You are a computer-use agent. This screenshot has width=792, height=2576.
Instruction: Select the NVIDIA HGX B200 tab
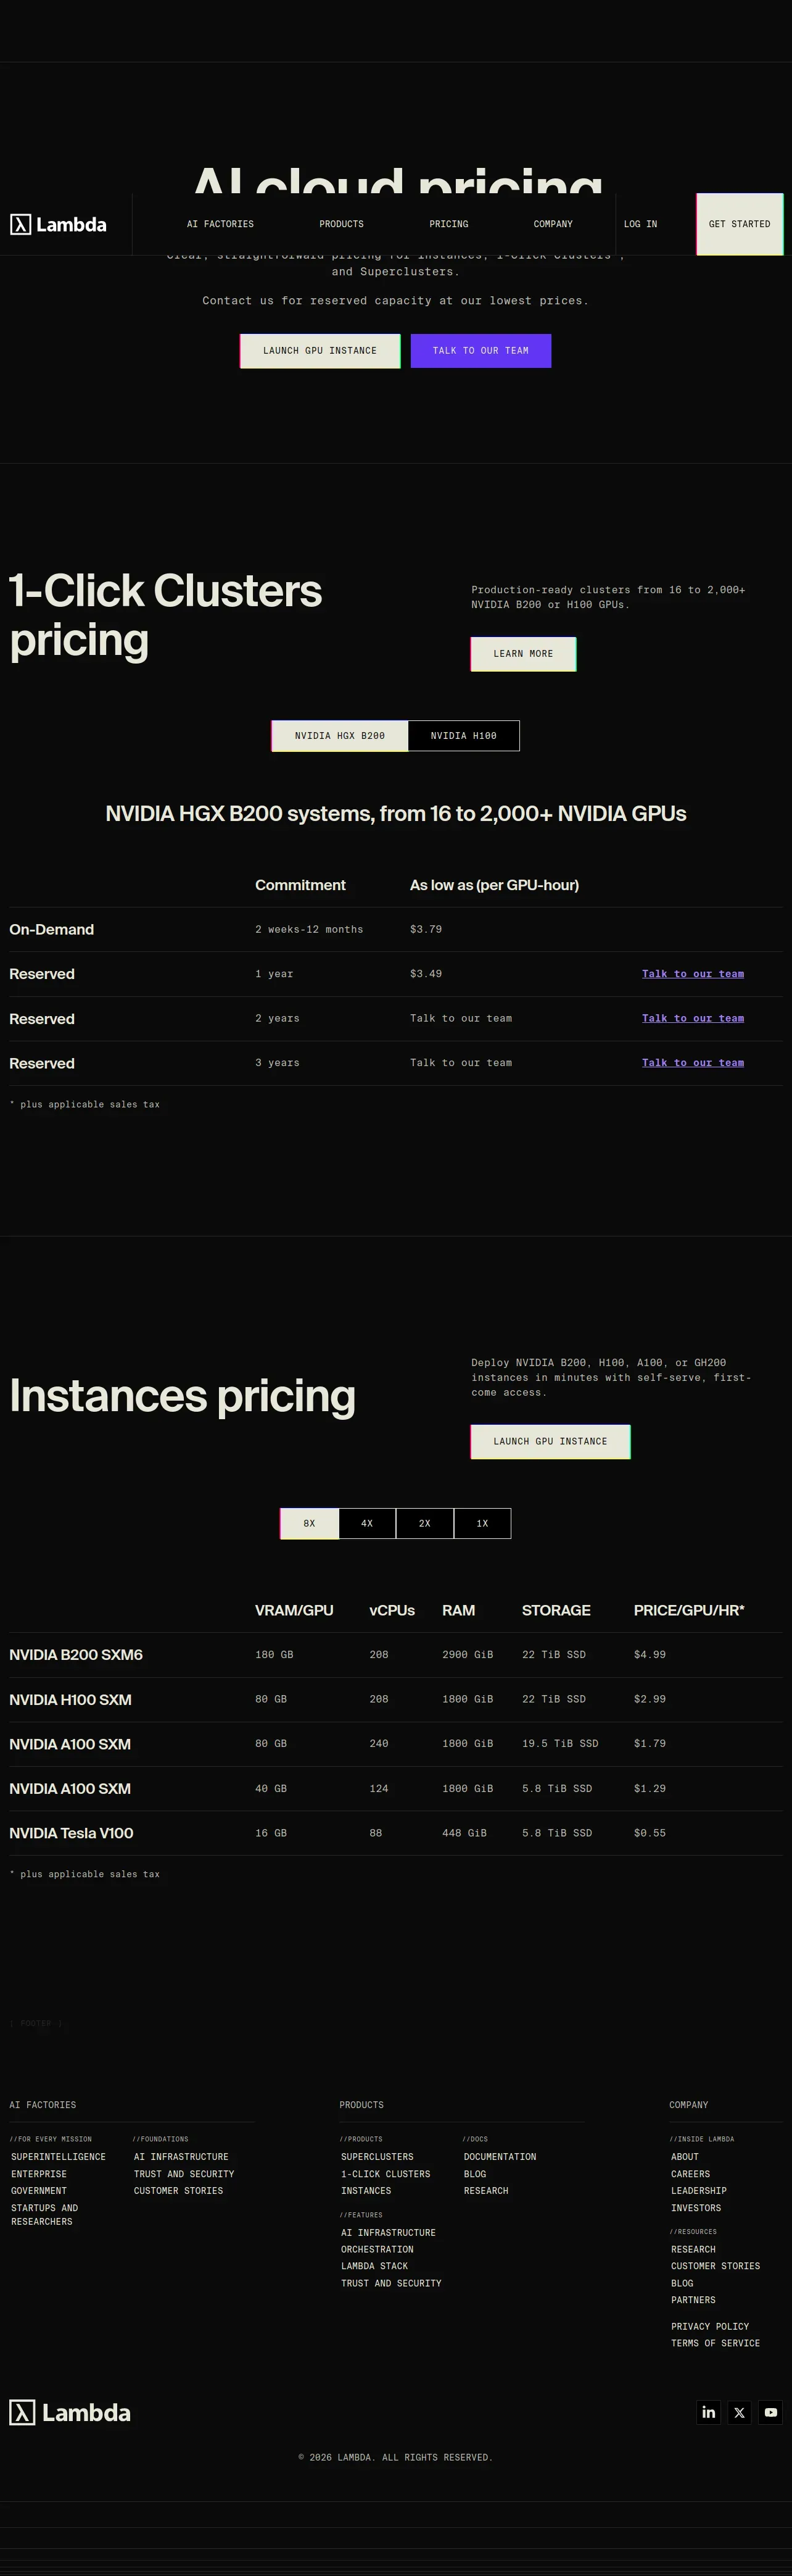(x=340, y=736)
